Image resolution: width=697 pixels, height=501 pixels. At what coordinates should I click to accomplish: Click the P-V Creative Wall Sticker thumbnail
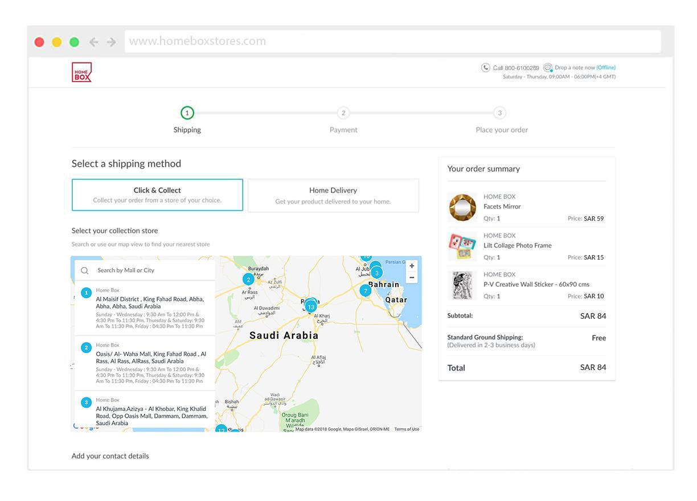(462, 285)
